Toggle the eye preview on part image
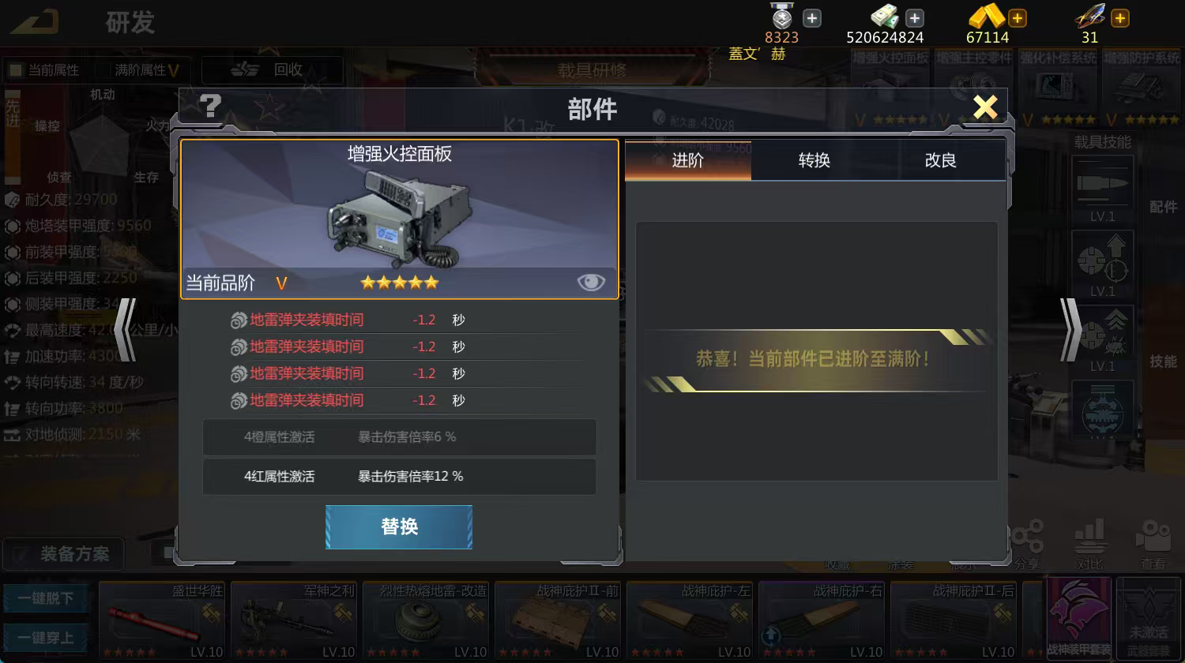Viewport: 1185px width, 663px height. [591, 282]
